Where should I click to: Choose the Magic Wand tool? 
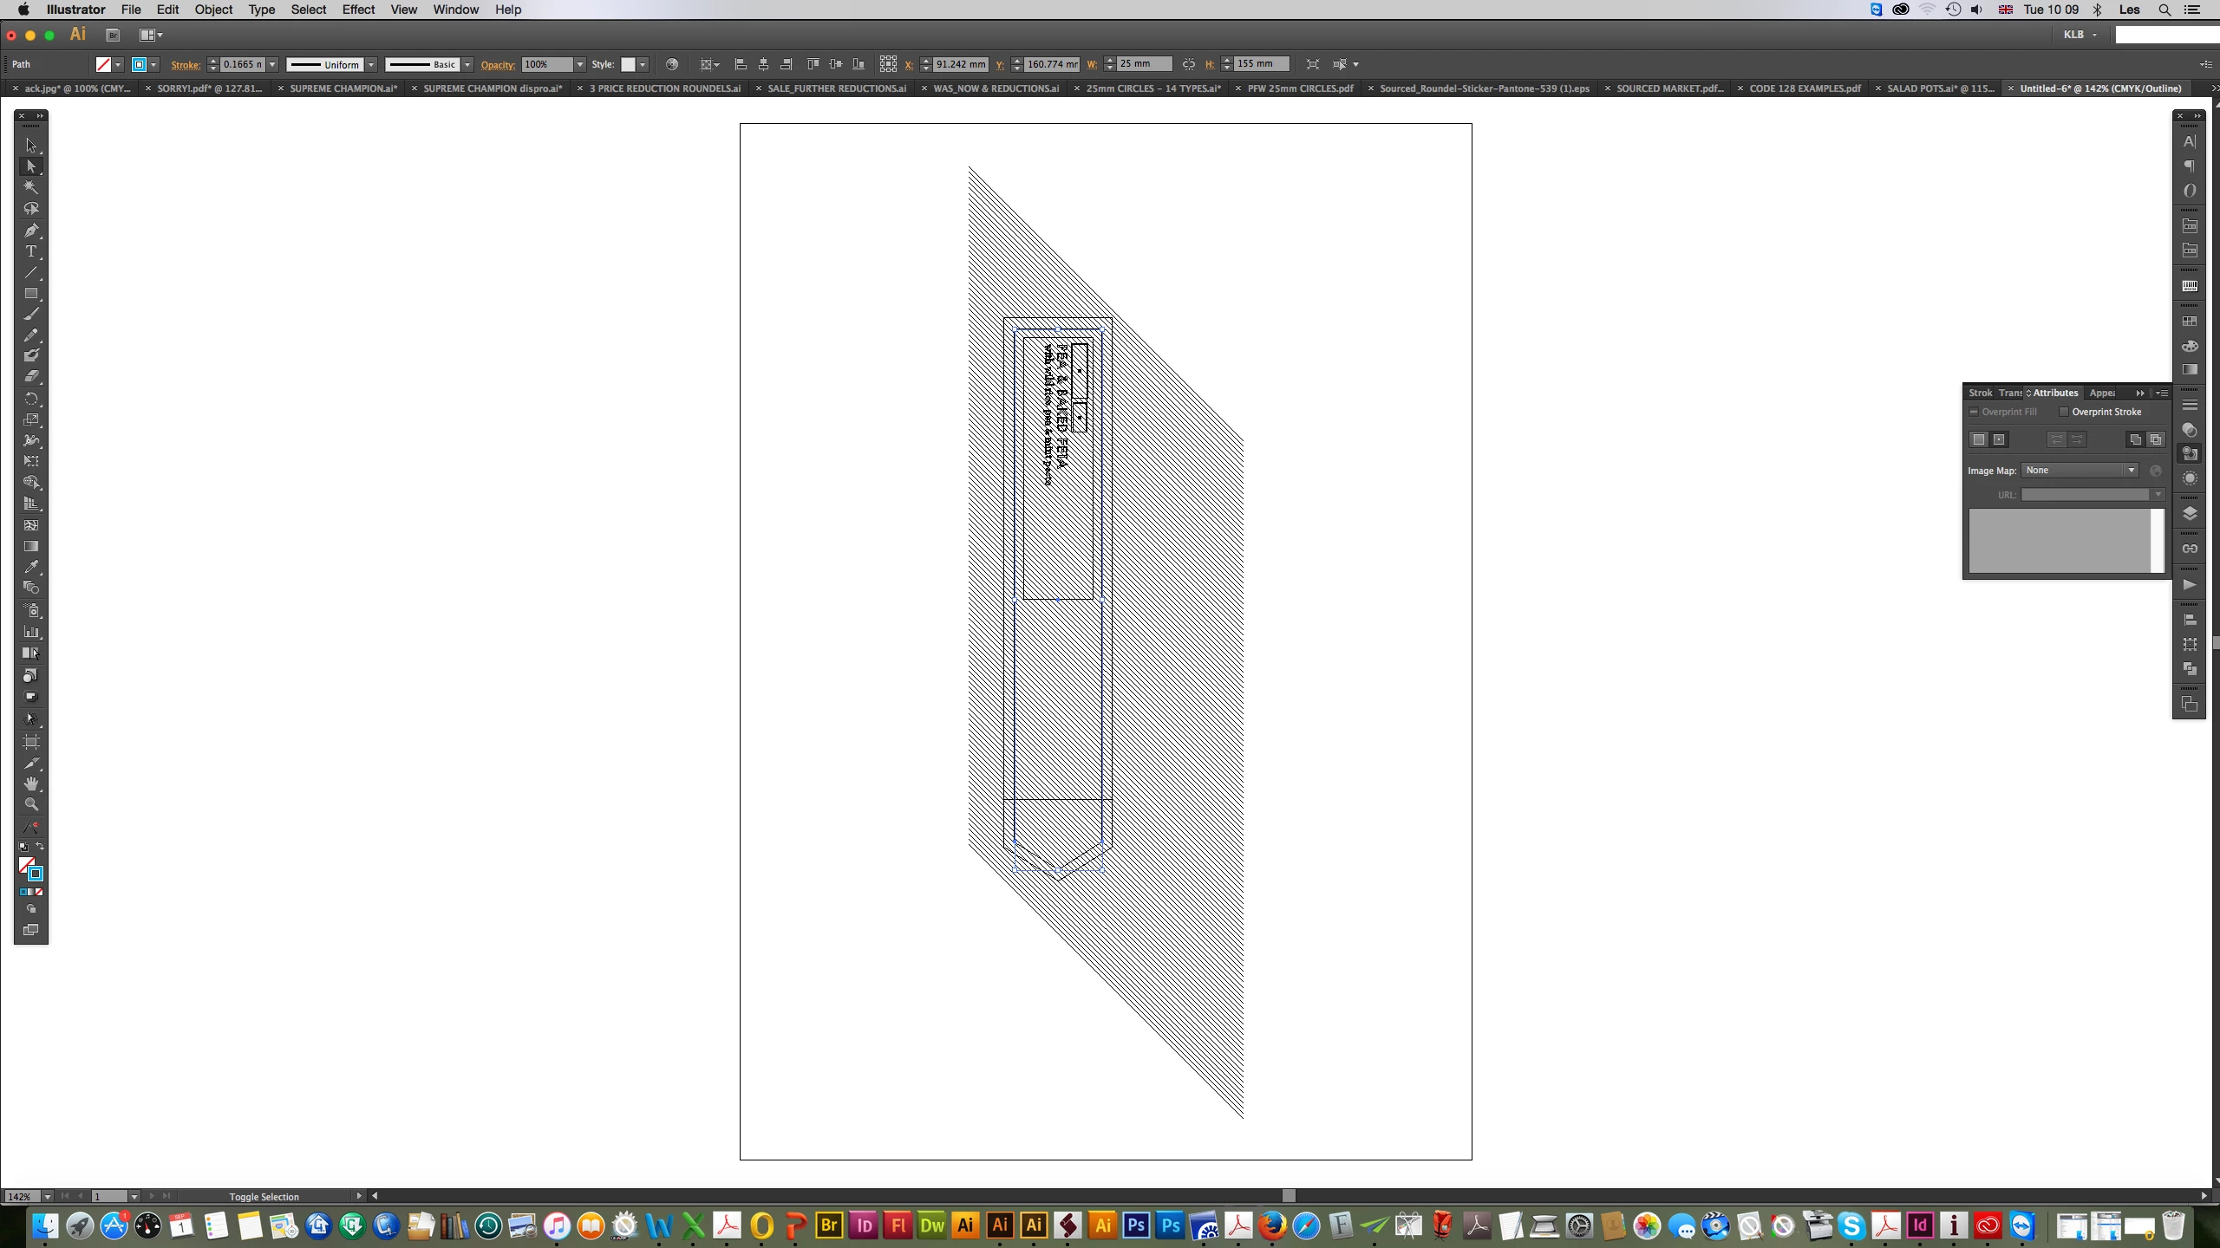pos(31,187)
